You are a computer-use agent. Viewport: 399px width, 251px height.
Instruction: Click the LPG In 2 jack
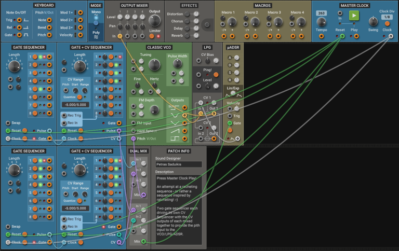click(x=201, y=138)
